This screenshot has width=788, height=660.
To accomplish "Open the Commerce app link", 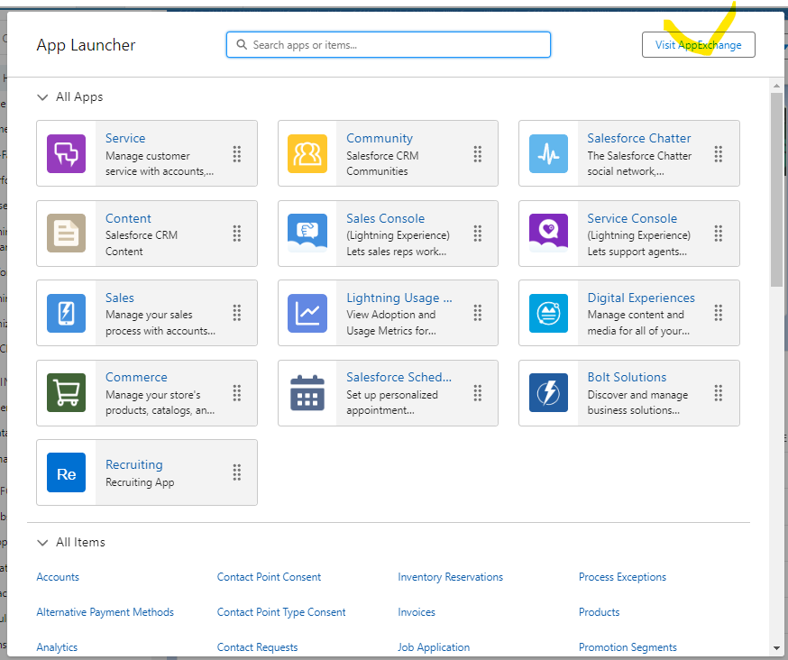I will (x=136, y=378).
